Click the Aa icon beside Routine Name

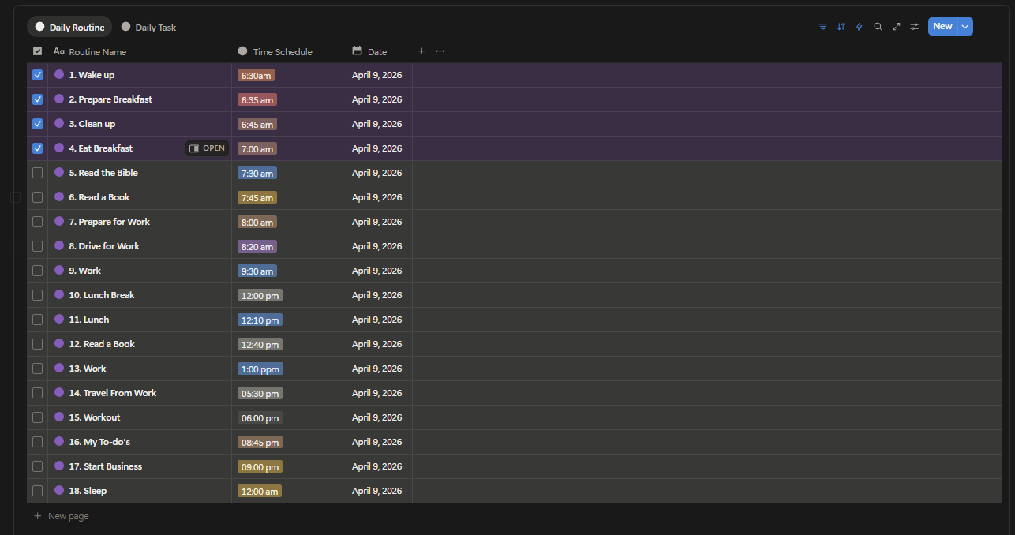[x=58, y=51]
